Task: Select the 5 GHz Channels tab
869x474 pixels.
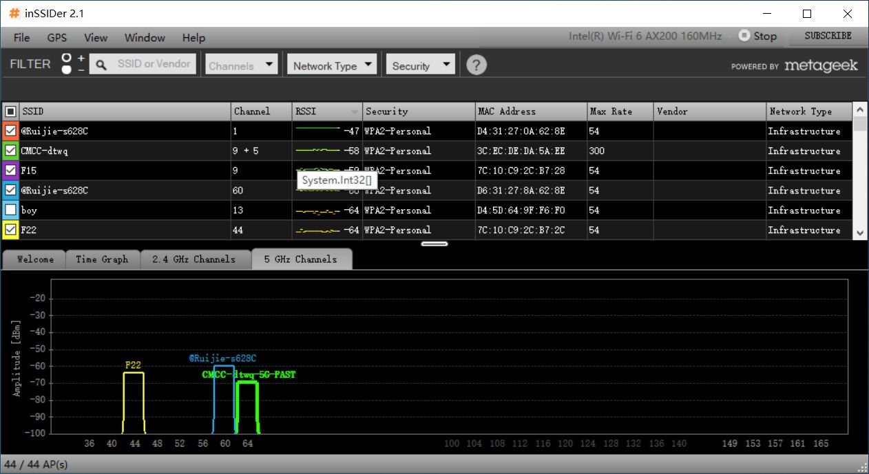Action: pos(301,259)
